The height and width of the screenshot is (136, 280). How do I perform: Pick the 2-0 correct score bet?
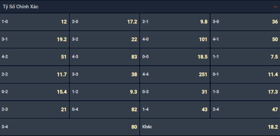[104, 22]
